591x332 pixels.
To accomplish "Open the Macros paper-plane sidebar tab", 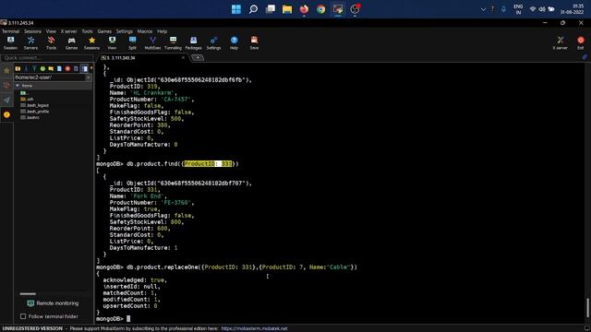I will tap(6, 101).
